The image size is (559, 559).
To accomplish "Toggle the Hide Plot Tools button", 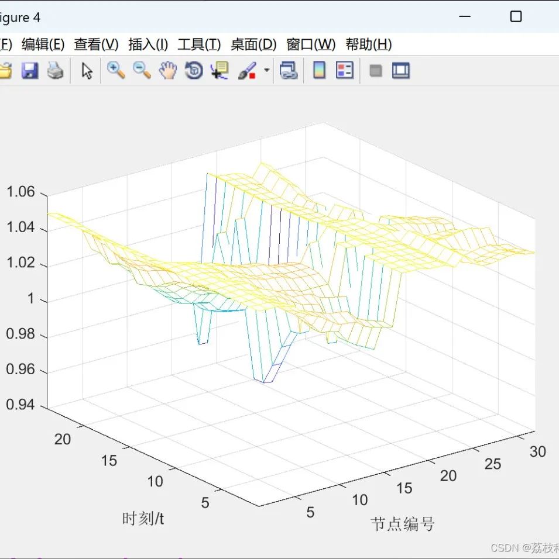I will pyautogui.click(x=375, y=70).
